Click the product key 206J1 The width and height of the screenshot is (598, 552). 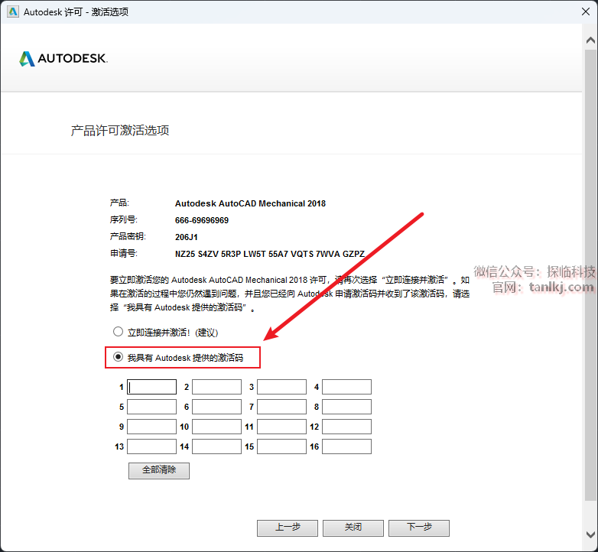187,237
